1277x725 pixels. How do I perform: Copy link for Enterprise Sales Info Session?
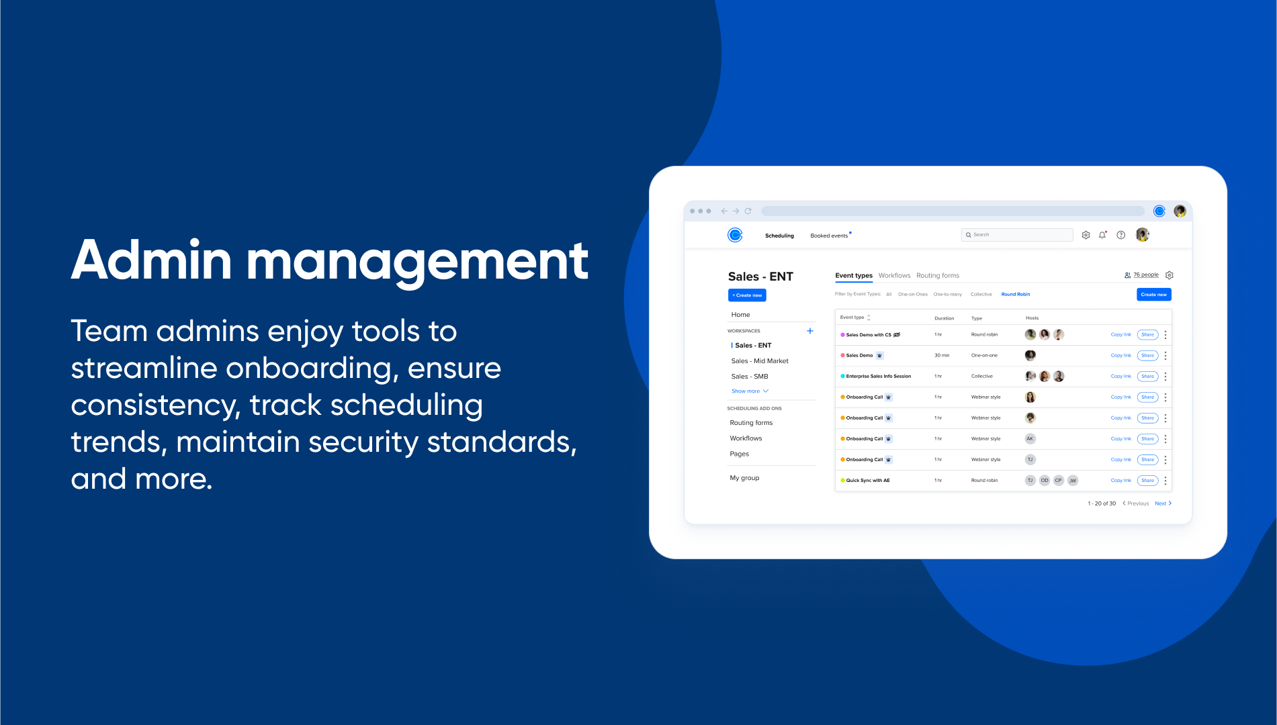point(1120,376)
